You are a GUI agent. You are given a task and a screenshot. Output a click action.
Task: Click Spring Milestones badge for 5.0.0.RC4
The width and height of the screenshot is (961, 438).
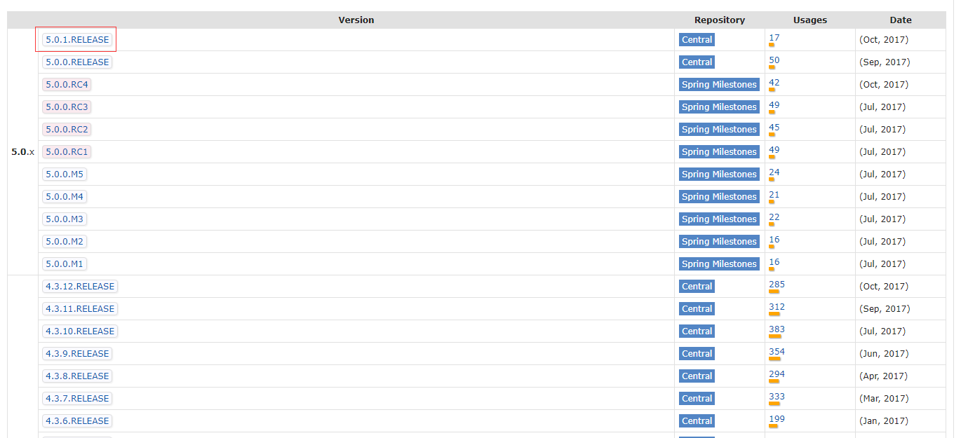[x=719, y=85]
